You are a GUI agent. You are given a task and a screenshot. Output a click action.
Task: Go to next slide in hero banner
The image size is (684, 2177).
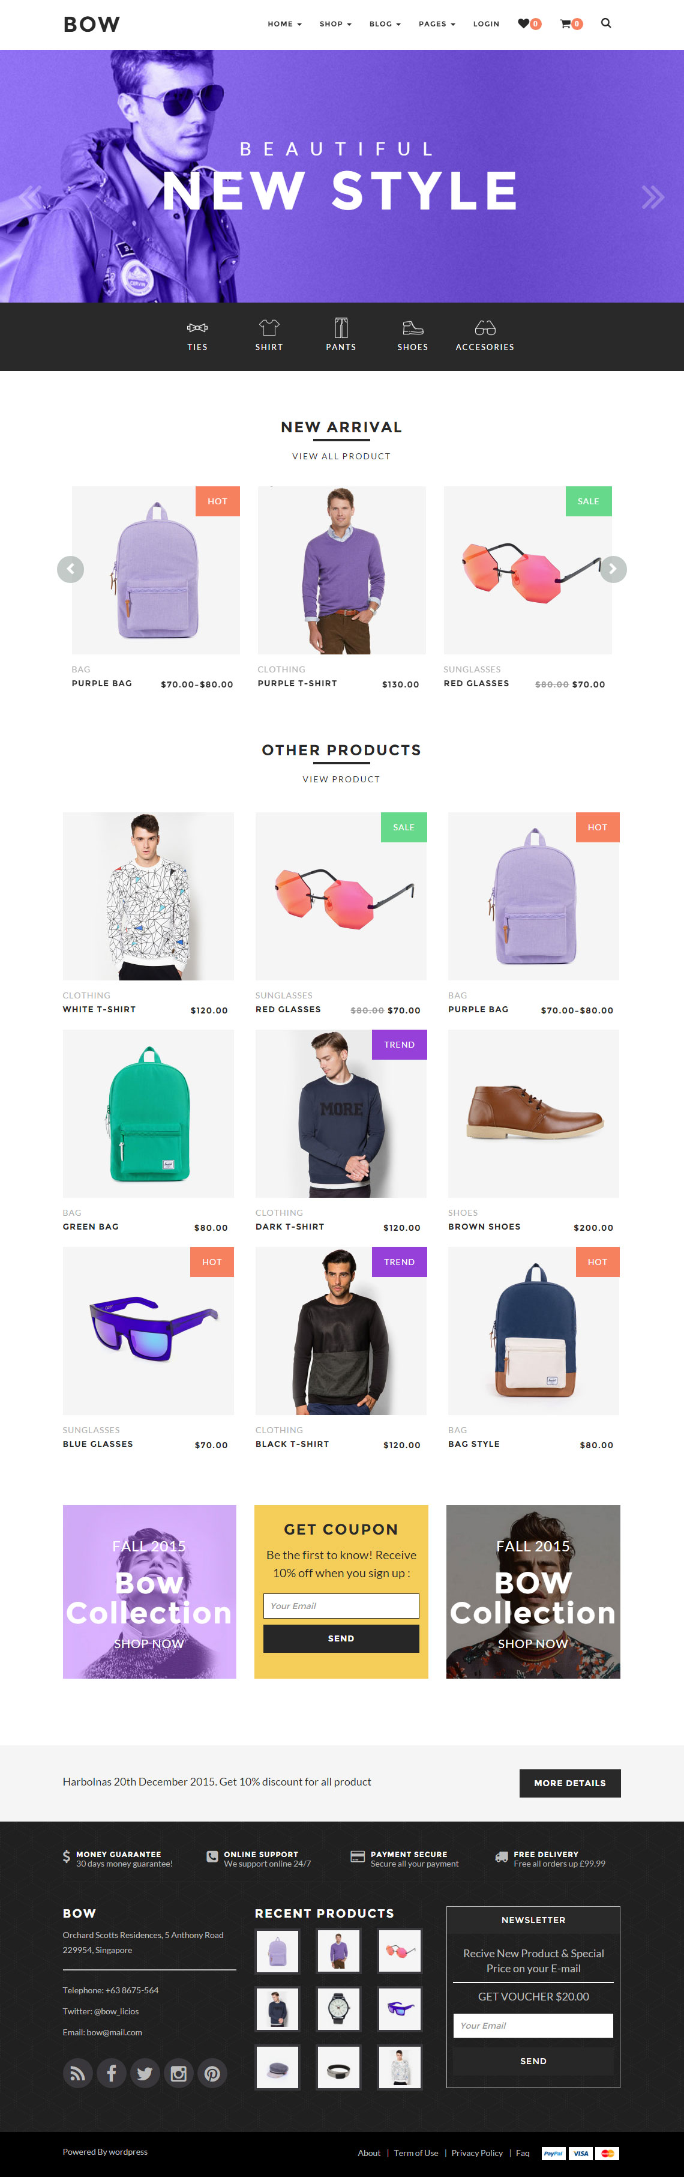click(x=652, y=197)
